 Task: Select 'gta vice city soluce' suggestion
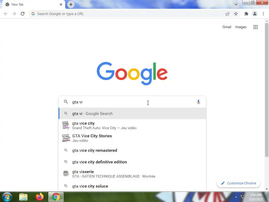[x=132, y=186]
